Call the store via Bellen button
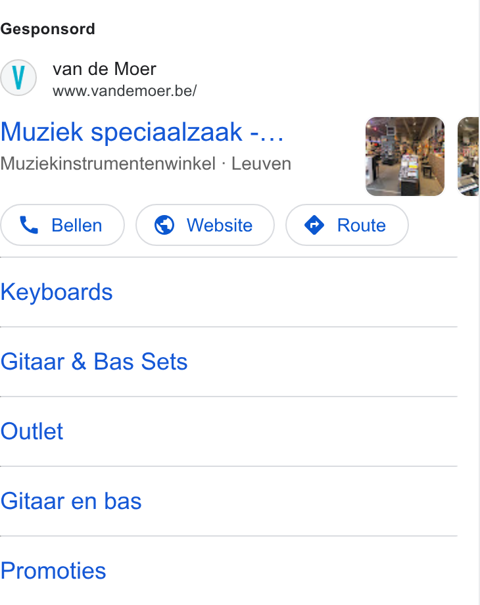Image resolution: width=480 pixels, height=605 pixels. [62, 225]
